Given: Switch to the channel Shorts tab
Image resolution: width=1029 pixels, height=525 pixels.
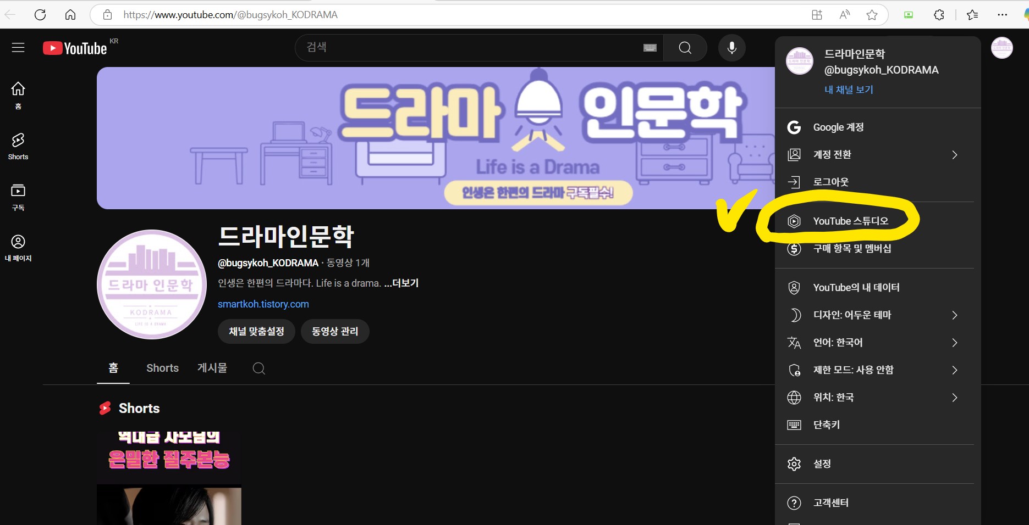Looking at the screenshot, I should point(162,368).
